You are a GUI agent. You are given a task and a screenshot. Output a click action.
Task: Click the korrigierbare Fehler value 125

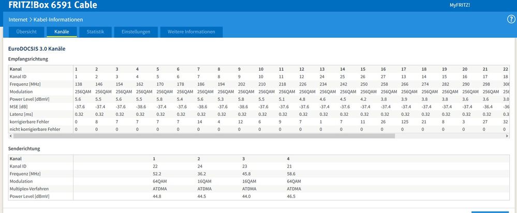click(x=405, y=122)
